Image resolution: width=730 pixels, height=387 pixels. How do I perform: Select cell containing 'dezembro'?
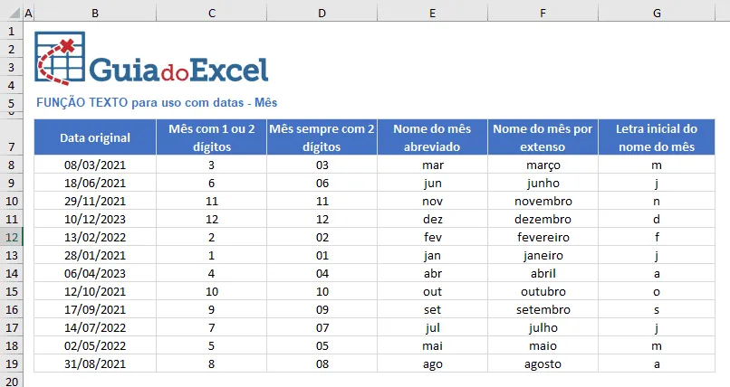[543, 219]
